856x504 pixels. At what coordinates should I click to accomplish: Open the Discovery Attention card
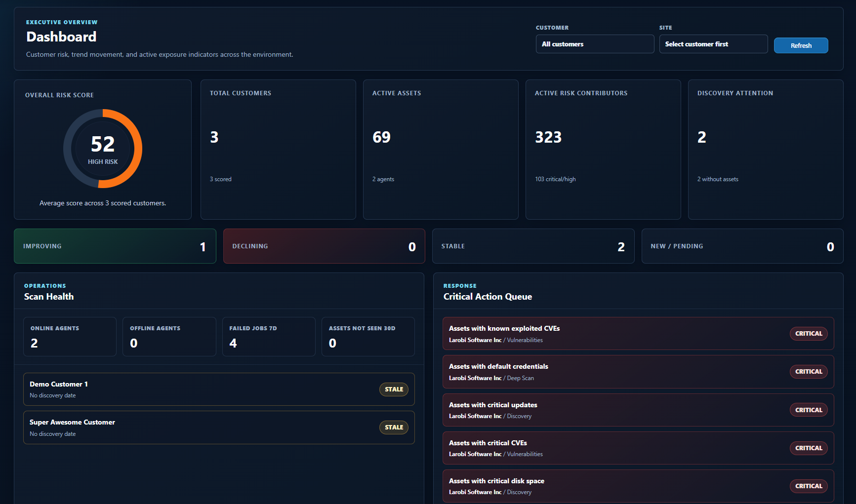766,150
